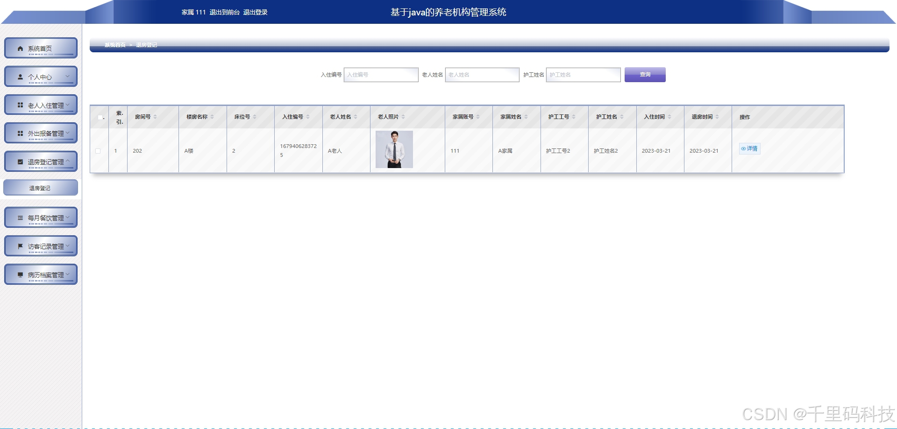Focus the 老人姓名 search field
897x429 pixels.
tap(482, 75)
